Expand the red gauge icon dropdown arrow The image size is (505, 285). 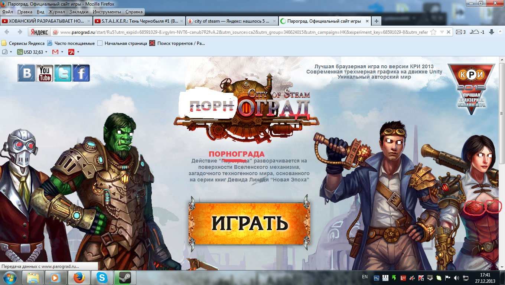[78, 52]
